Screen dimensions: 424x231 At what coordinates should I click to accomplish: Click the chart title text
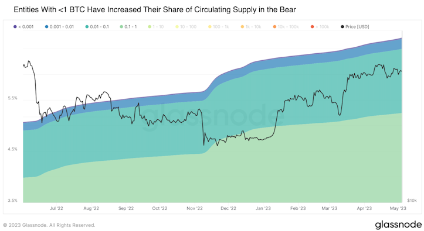pyautogui.click(x=155, y=10)
